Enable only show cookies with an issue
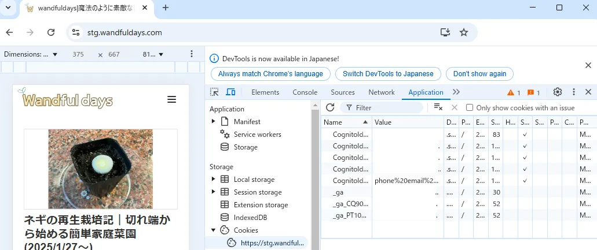This screenshot has width=597, height=250. click(x=470, y=108)
